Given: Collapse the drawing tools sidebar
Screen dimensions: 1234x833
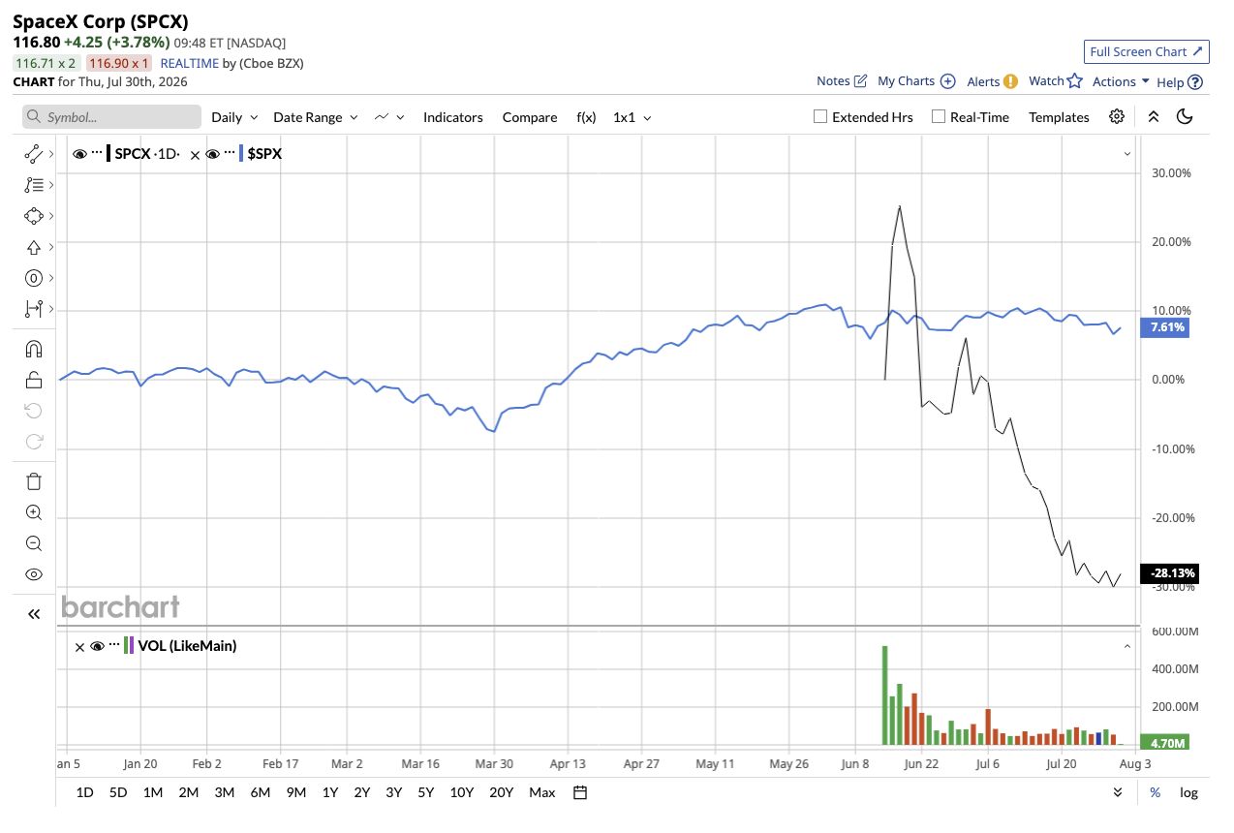Looking at the screenshot, I should click(x=34, y=613).
